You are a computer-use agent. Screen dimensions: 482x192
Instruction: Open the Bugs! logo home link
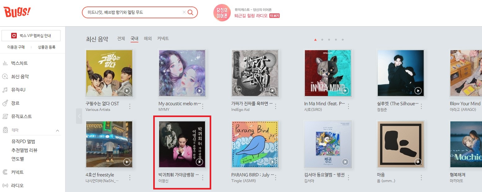click(x=17, y=12)
